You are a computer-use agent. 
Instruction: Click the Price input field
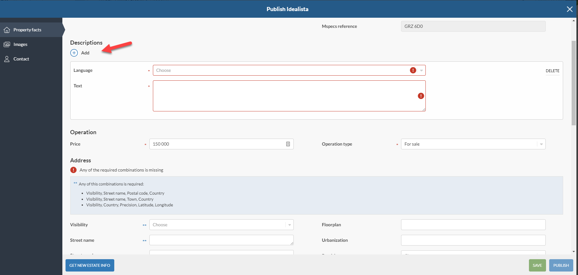(x=221, y=144)
